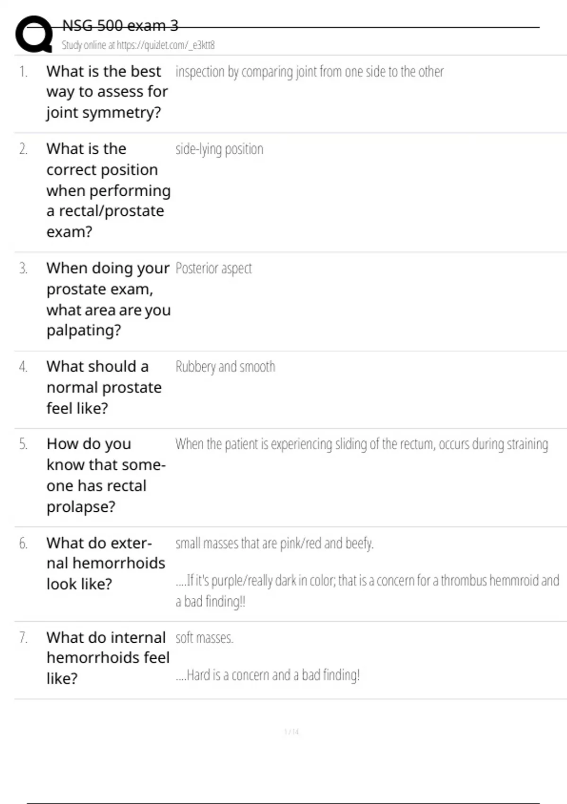Viewport: 567px width, 804px height.
Task: Select the prostate palpating area question
Action: point(108,299)
